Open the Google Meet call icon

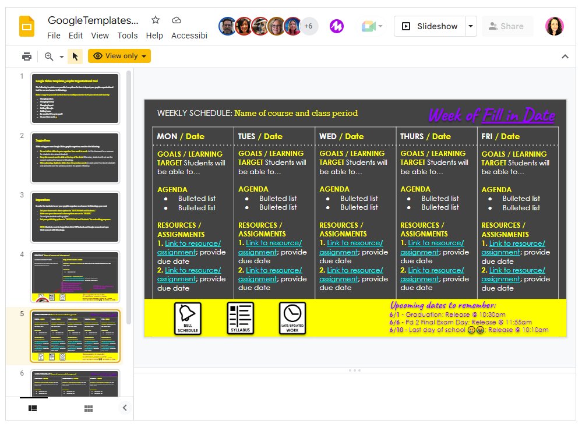coord(369,26)
